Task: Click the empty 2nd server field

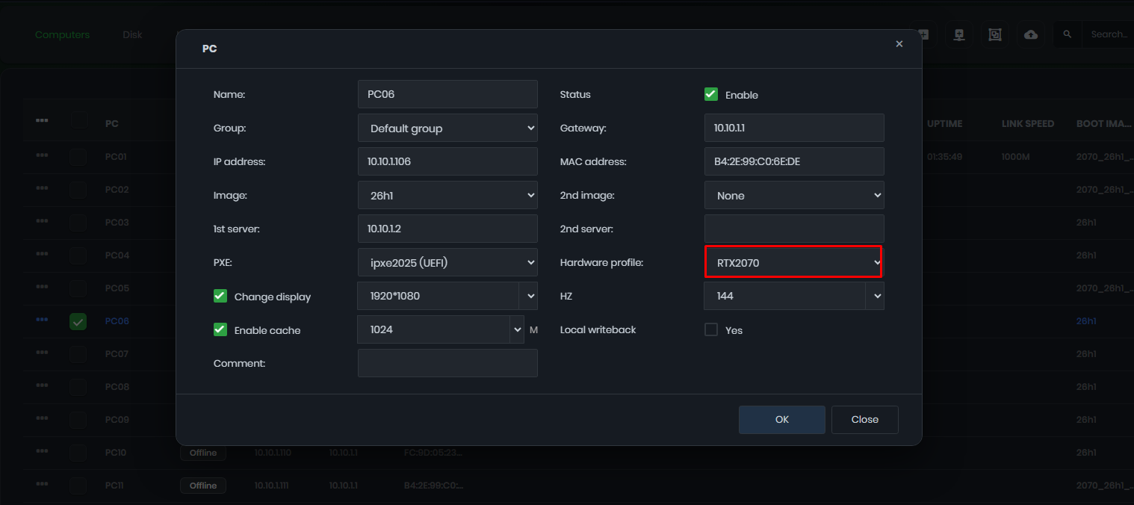Action: point(794,229)
